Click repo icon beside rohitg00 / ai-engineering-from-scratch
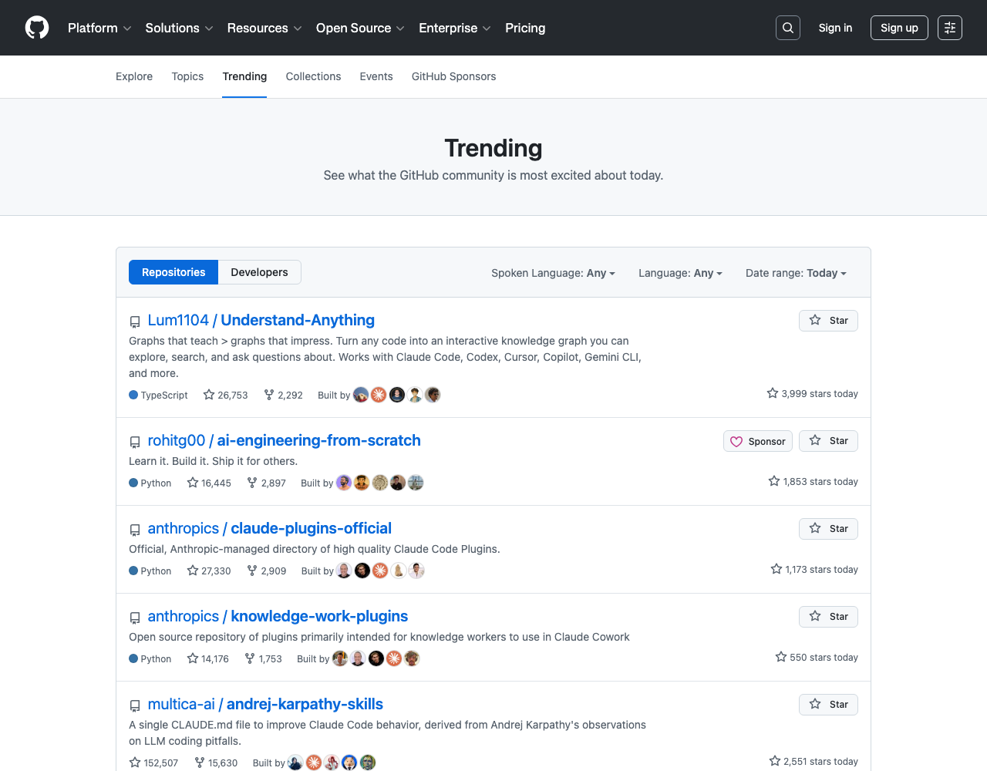This screenshot has height=771, width=987. [135, 442]
